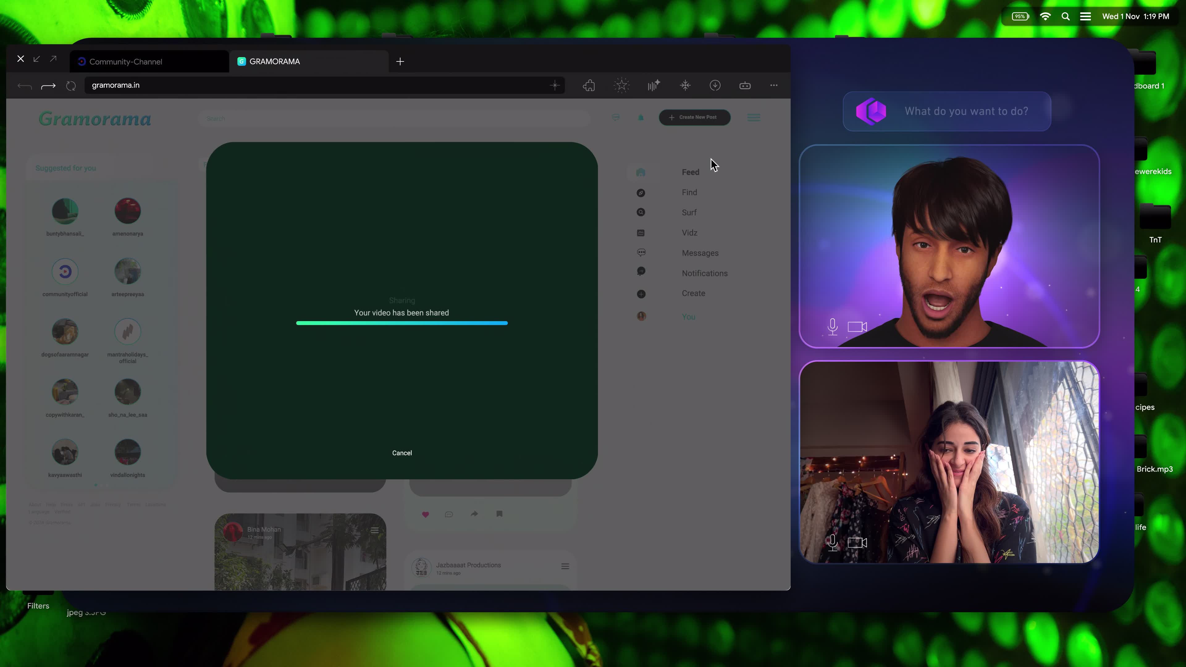Switch to the Community-Channel tab

[149, 62]
